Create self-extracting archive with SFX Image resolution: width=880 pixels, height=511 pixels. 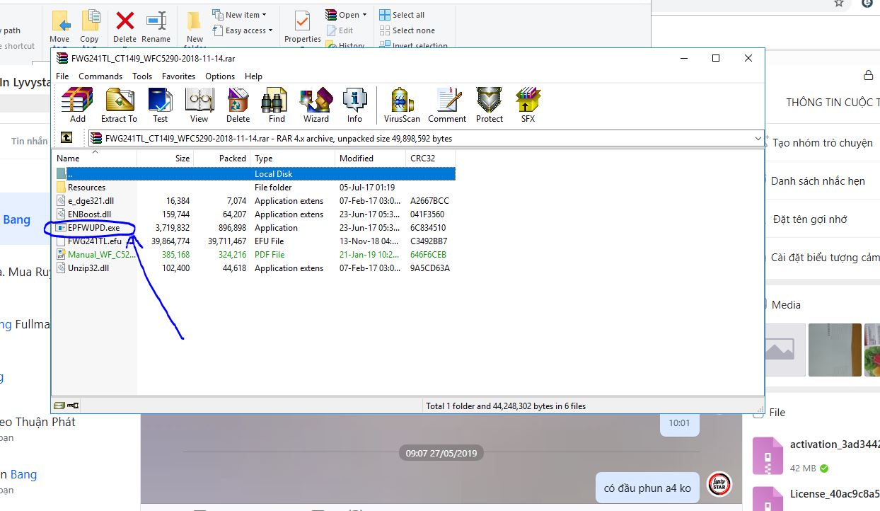pyautogui.click(x=528, y=105)
